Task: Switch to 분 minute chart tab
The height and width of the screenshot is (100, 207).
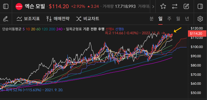Action: tap(151, 19)
